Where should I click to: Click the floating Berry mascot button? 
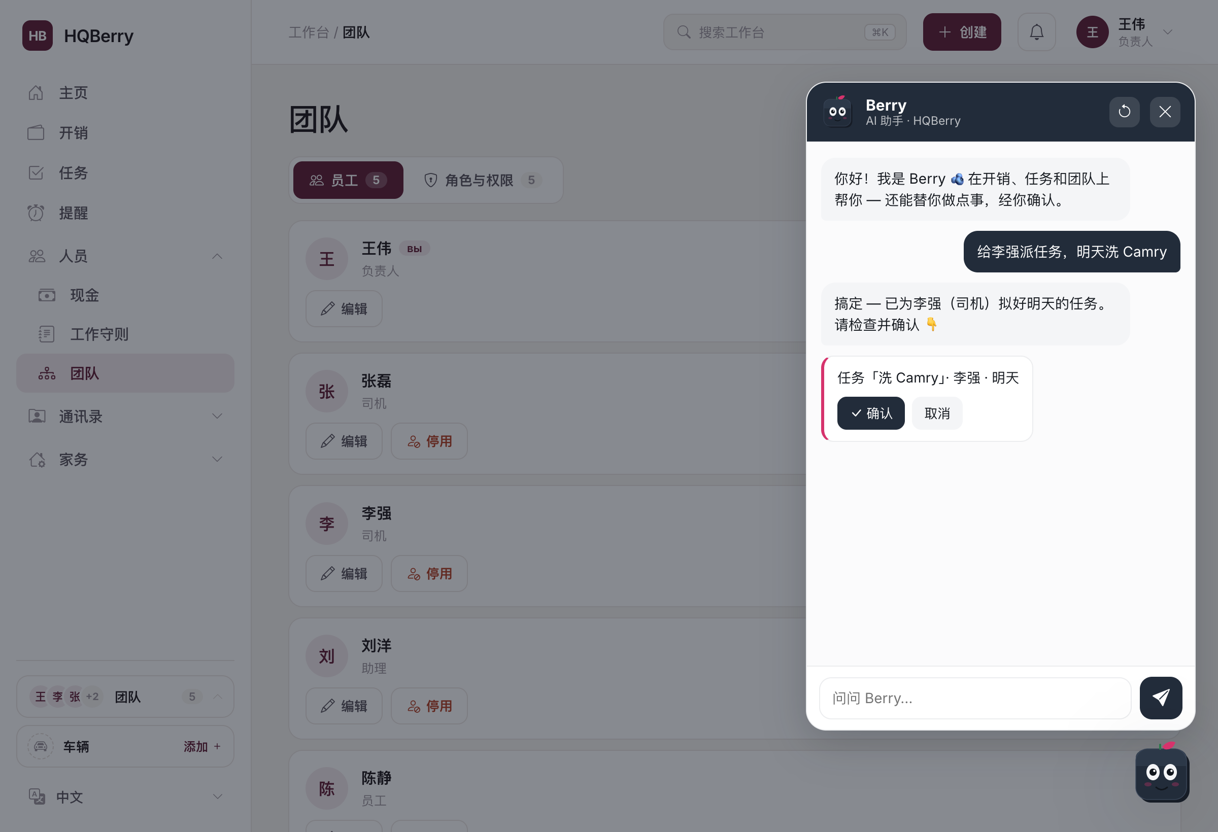[1161, 773]
